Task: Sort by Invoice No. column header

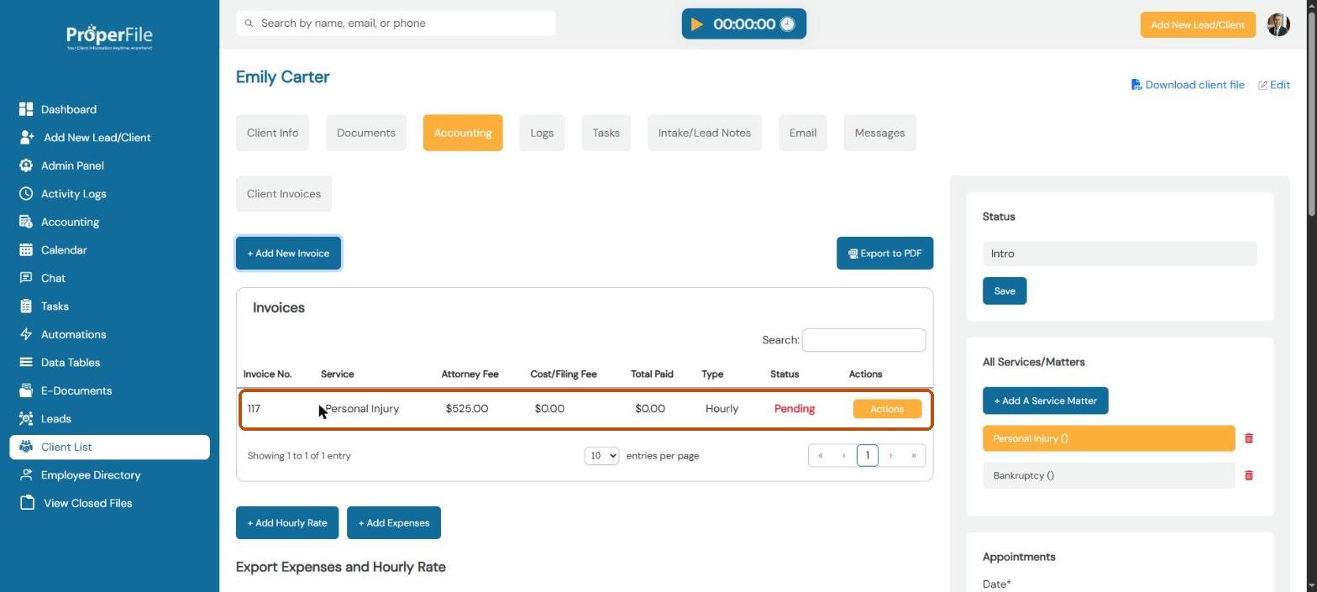Action: pos(267,375)
